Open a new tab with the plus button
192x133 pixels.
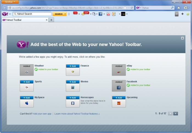51,20
